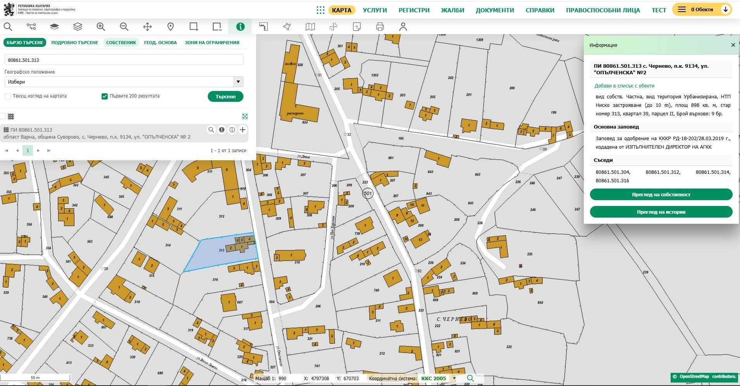
Task: Go to last results page
Action: (x=48, y=150)
